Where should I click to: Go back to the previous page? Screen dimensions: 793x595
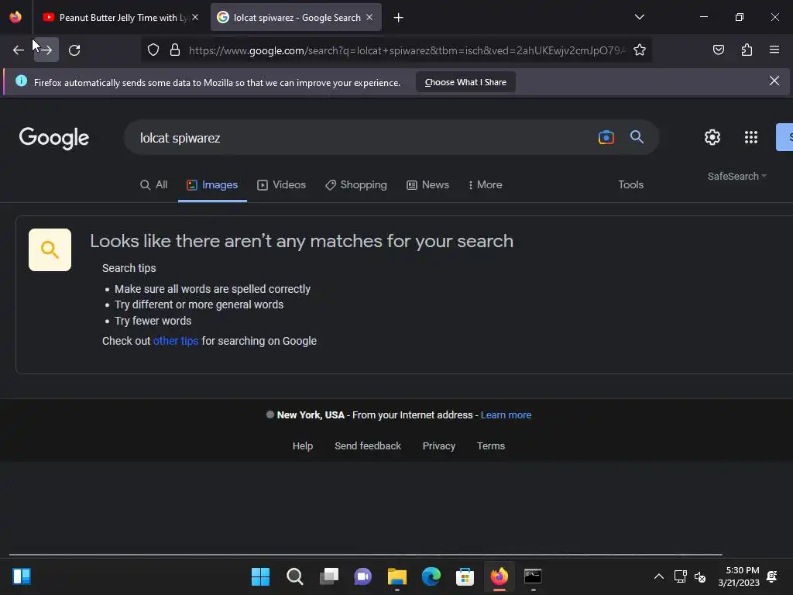(19, 50)
